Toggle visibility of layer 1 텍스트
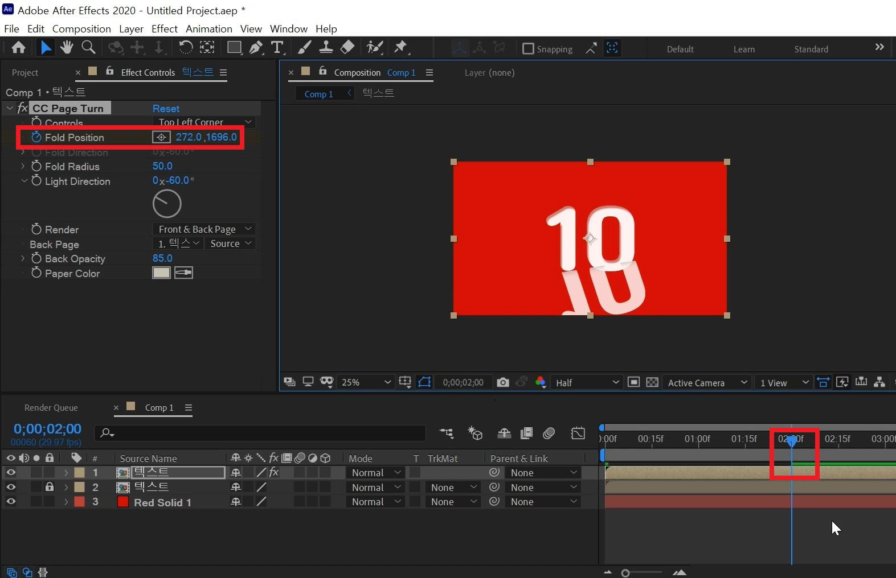This screenshot has height=578, width=896. tap(11, 472)
